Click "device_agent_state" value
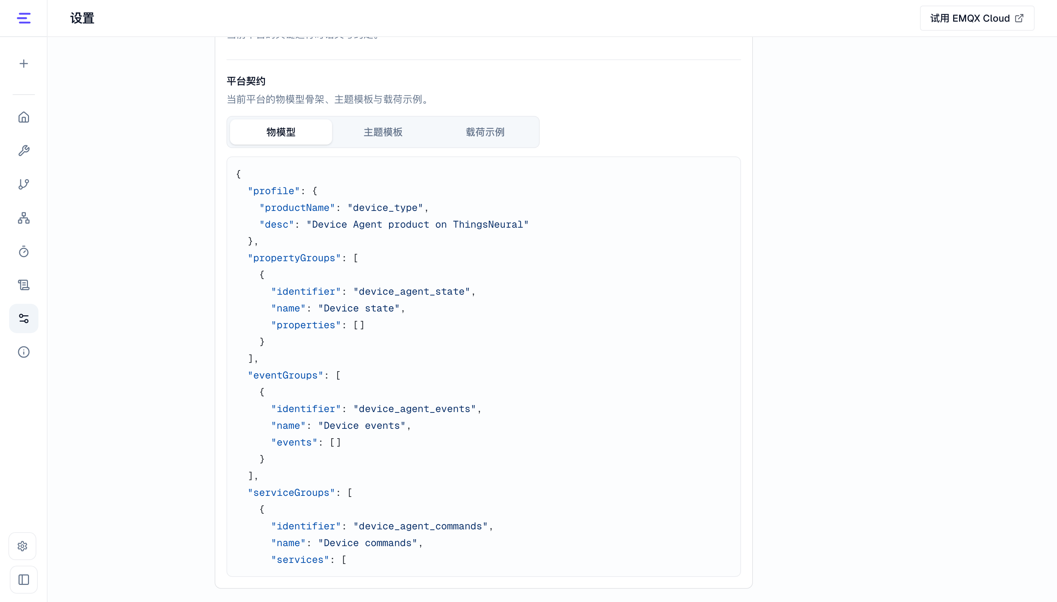The width and height of the screenshot is (1057, 602). tap(411, 292)
